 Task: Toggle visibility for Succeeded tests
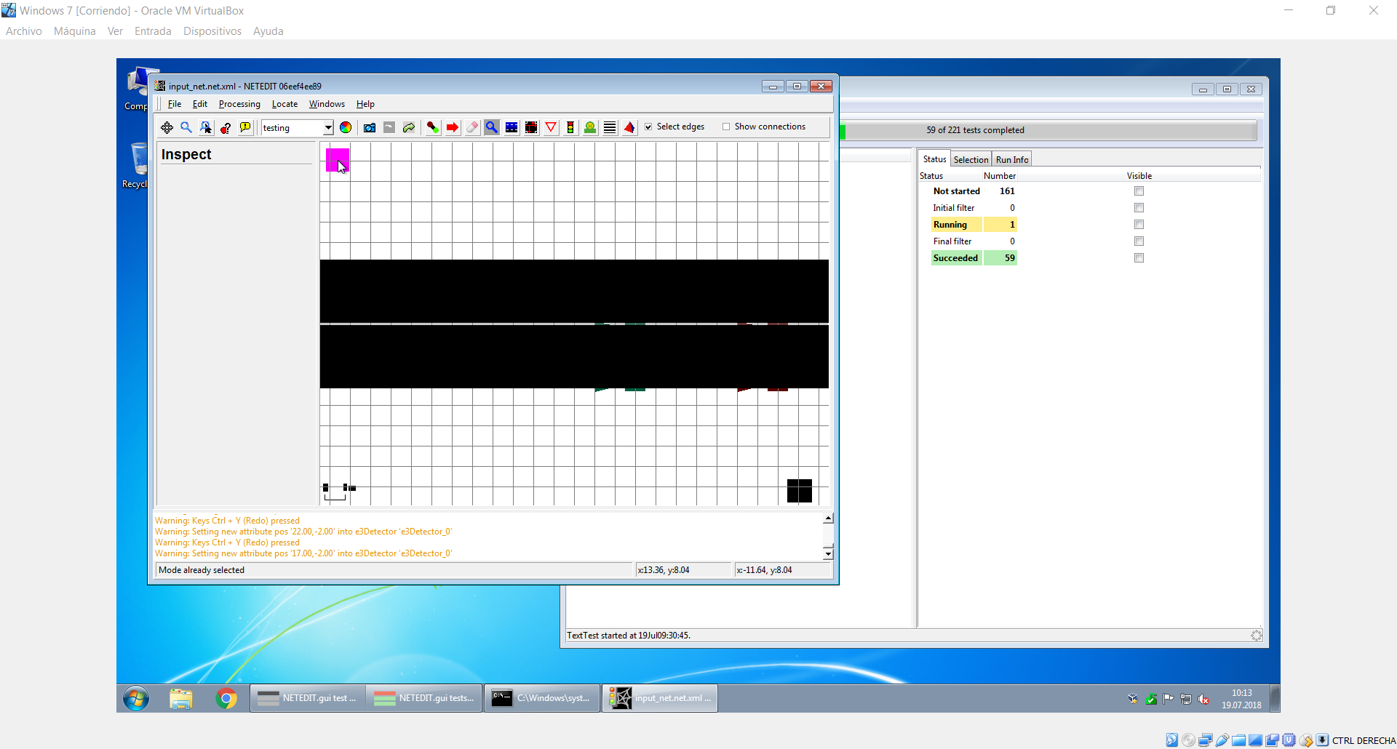(x=1139, y=258)
